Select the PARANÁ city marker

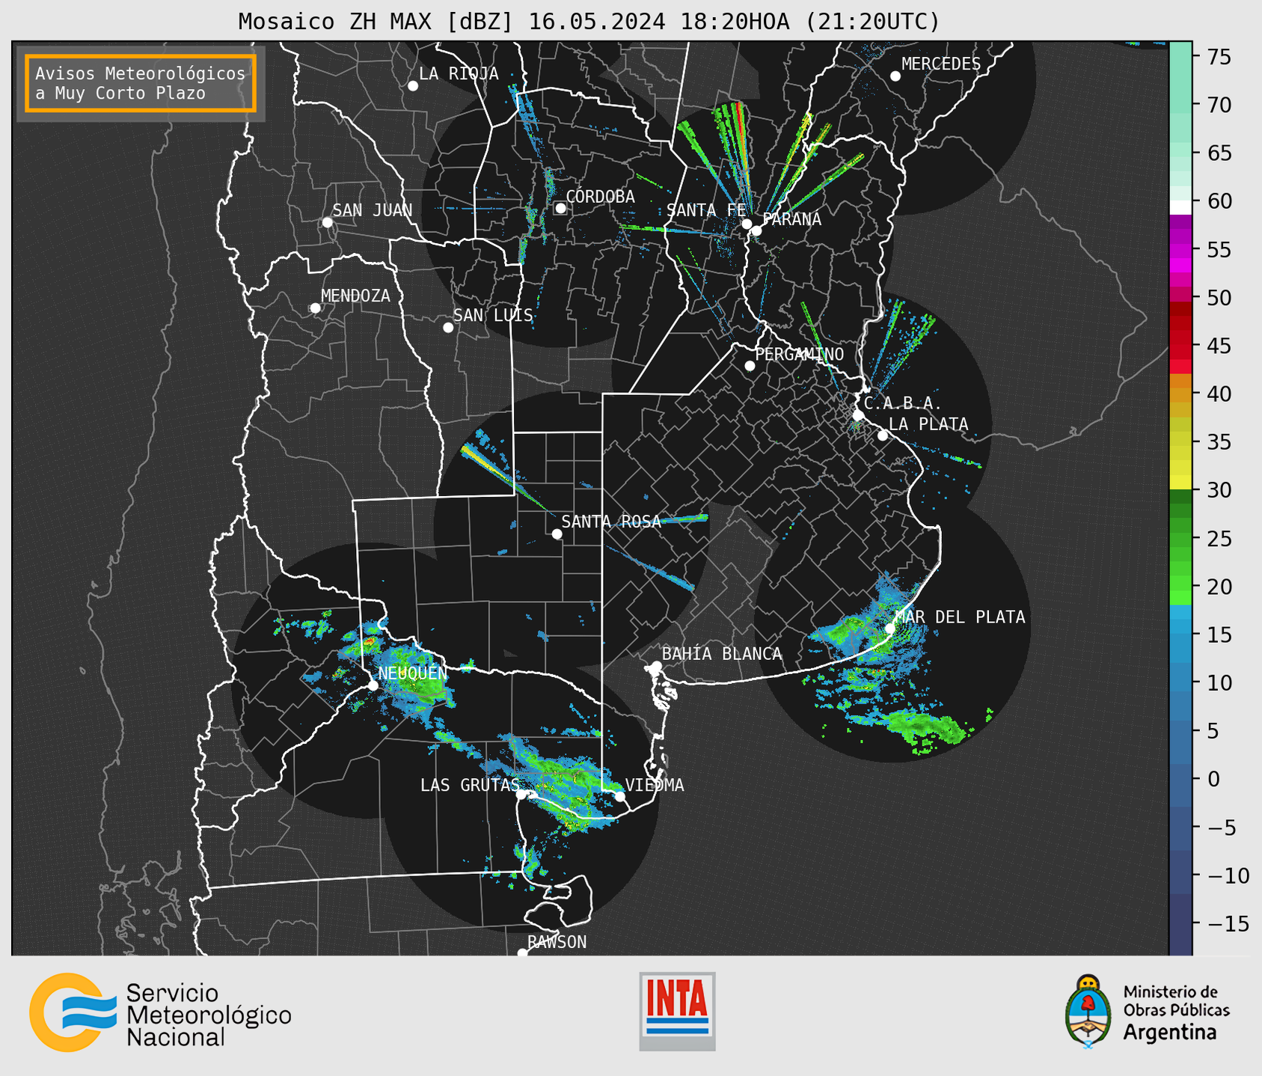click(x=756, y=230)
